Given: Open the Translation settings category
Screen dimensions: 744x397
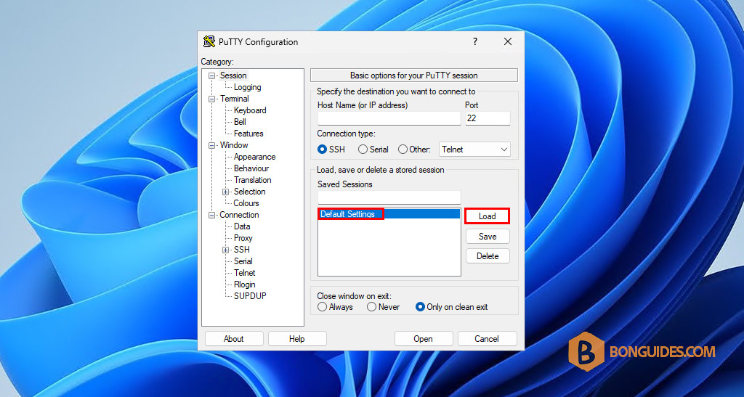Looking at the screenshot, I should click(252, 180).
